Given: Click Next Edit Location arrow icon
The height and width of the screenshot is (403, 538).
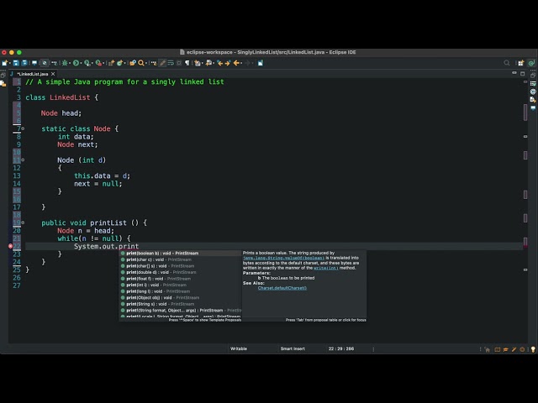Looking at the screenshot, I should pyautogui.click(x=228, y=63).
